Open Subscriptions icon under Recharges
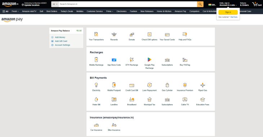 click(x=167, y=60)
